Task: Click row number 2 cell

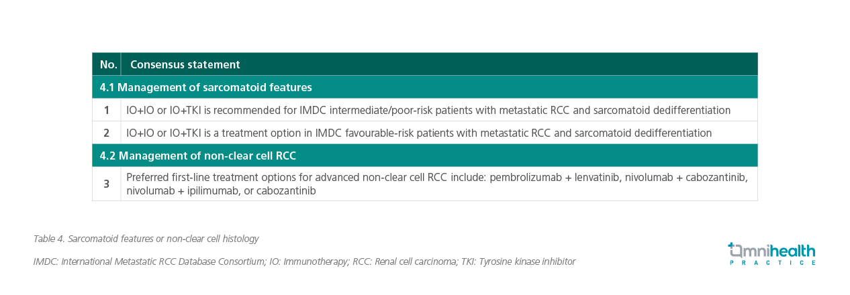Action: click(x=107, y=133)
